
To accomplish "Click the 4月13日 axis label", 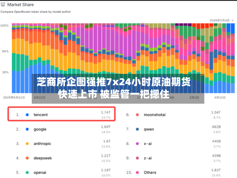I will 220,98.
